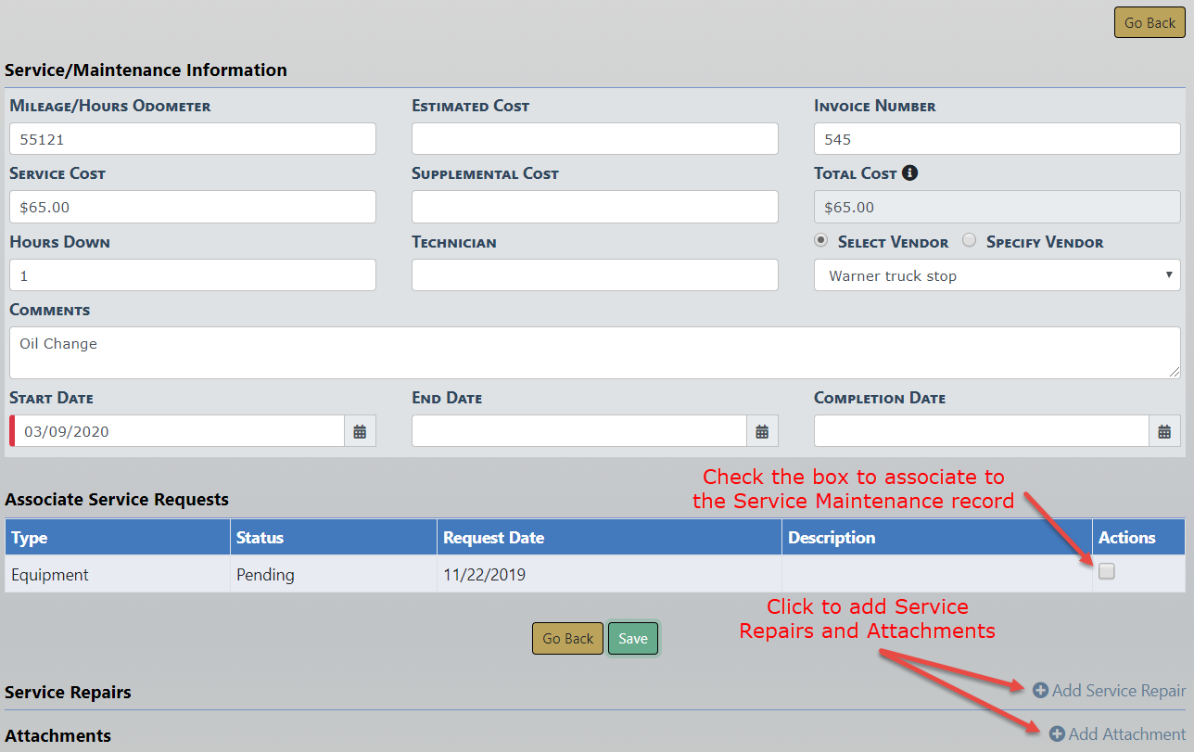This screenshot has height=752, width=1194.
Task: Sort by the Request Date column header
Action: click(x=493, y=538)
